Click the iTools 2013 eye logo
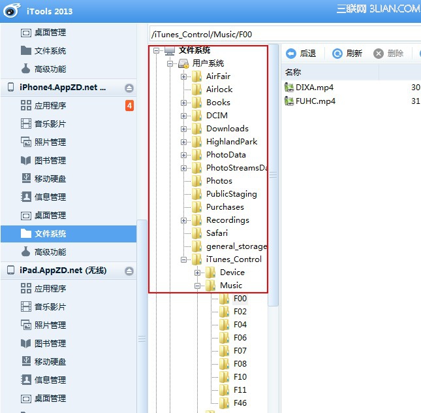Screen dimensions: 421x413 [x=12, y=11]
